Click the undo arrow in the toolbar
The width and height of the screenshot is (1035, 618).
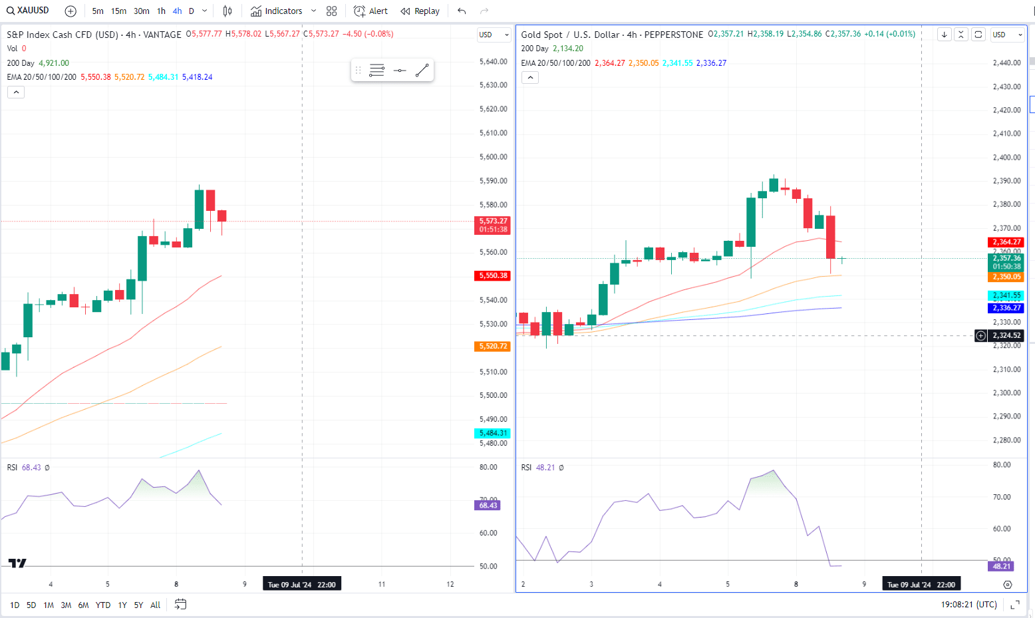click(462, 11)
